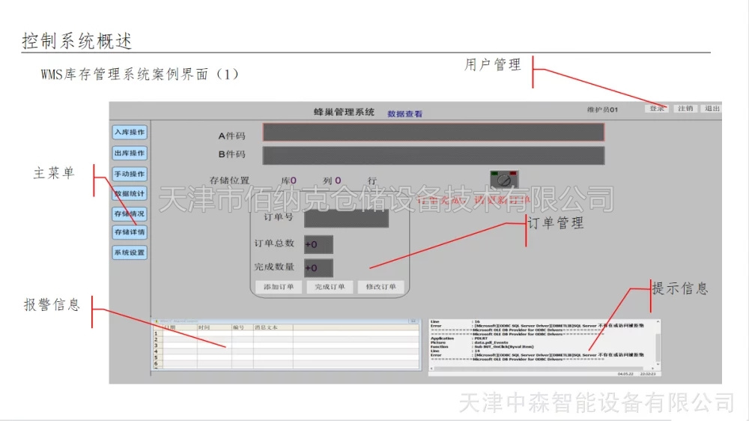The height and width of the screenshot is (421, 749).
Task: Open the 数据统计 page
Action: point(130,194)
